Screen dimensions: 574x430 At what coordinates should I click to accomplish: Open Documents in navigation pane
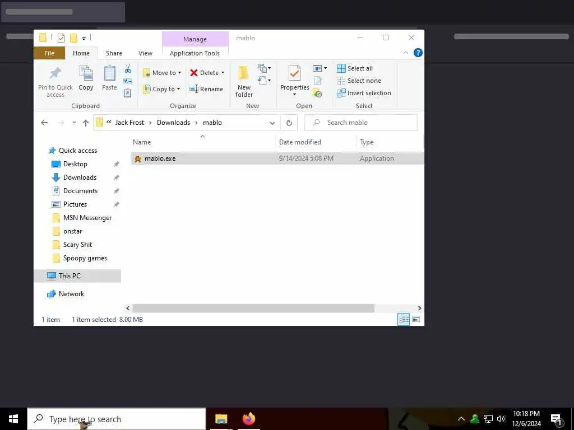[80, 191]
